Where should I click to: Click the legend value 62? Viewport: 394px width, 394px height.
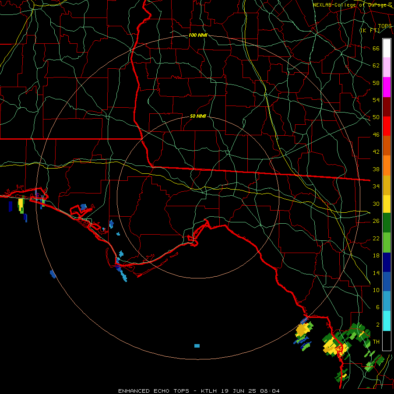[376, 66]
